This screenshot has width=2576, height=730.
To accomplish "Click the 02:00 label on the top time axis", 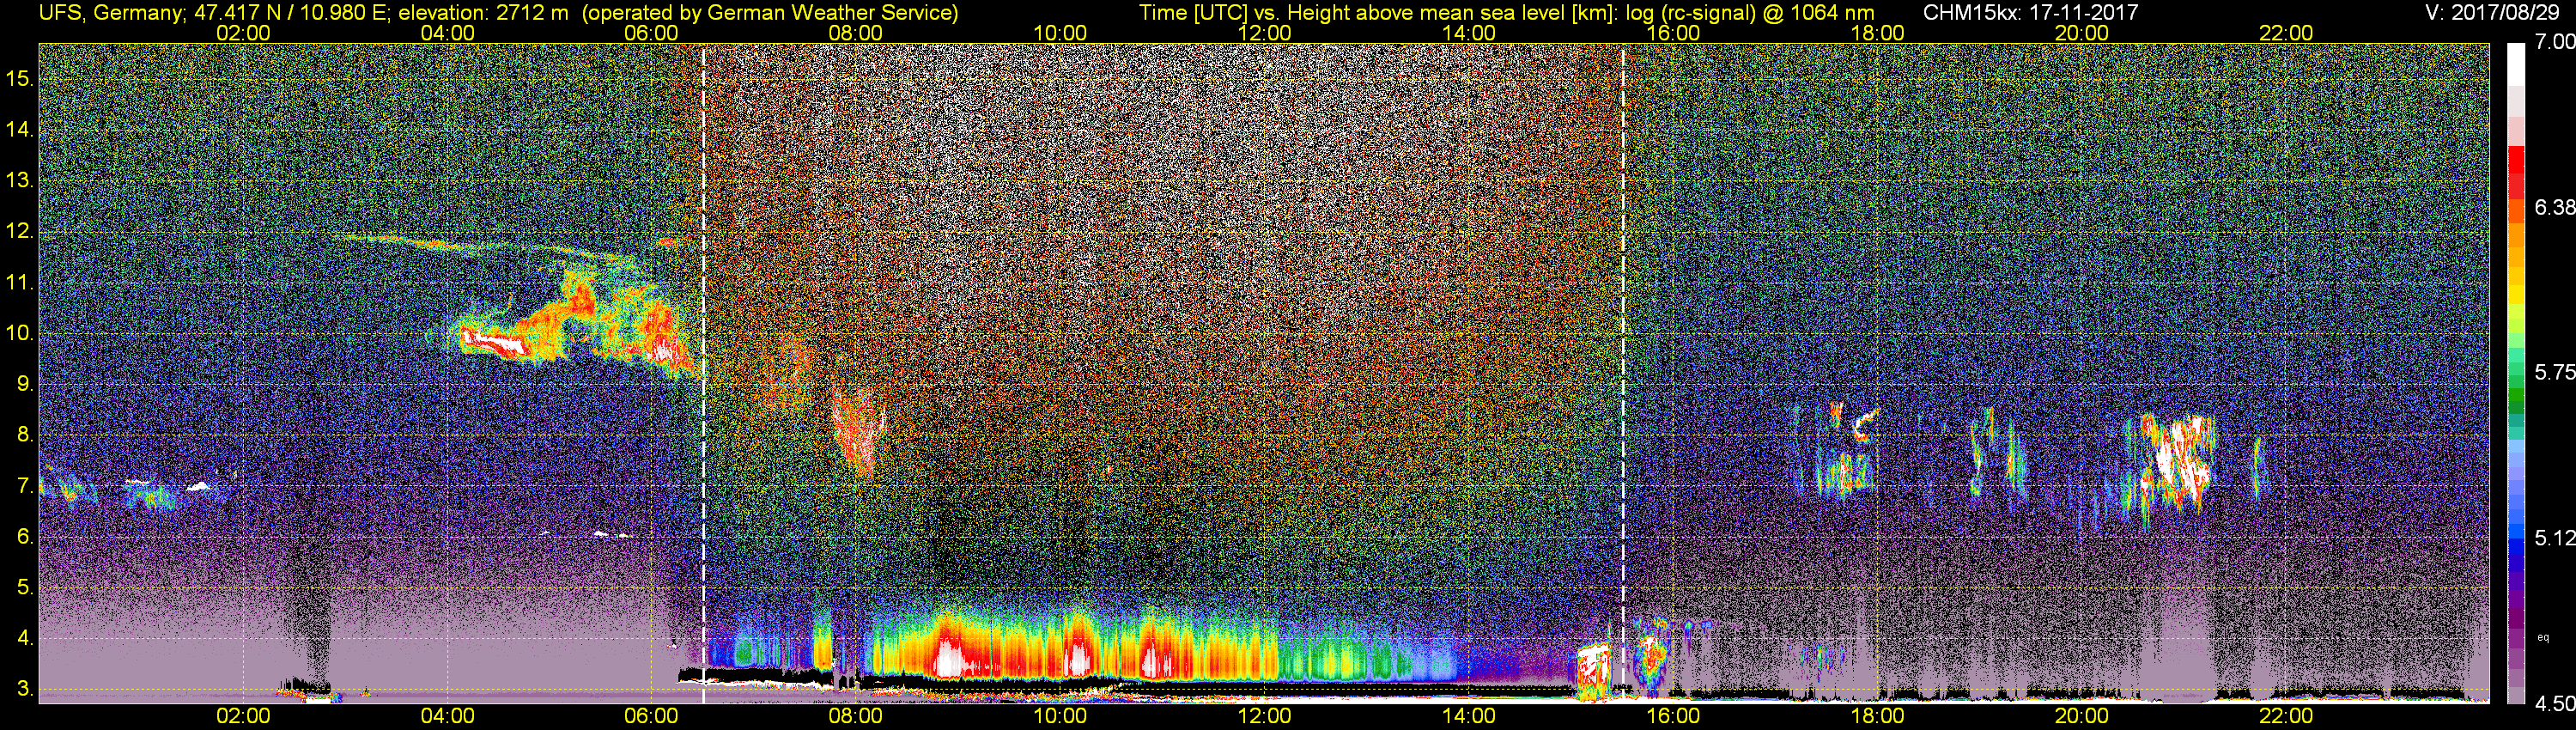I will point(243,33).
